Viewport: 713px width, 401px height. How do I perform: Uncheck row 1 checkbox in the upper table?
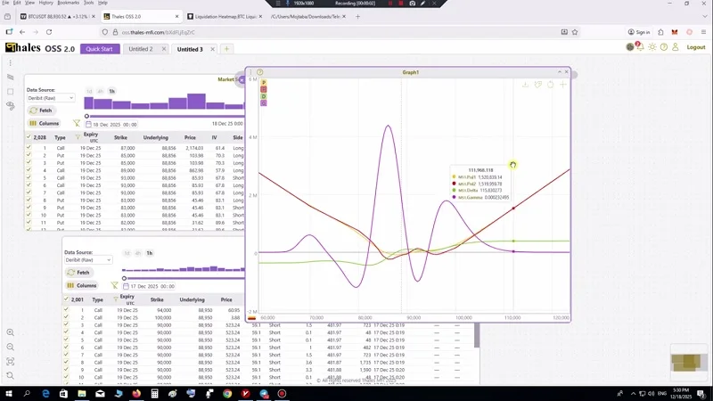29,148
